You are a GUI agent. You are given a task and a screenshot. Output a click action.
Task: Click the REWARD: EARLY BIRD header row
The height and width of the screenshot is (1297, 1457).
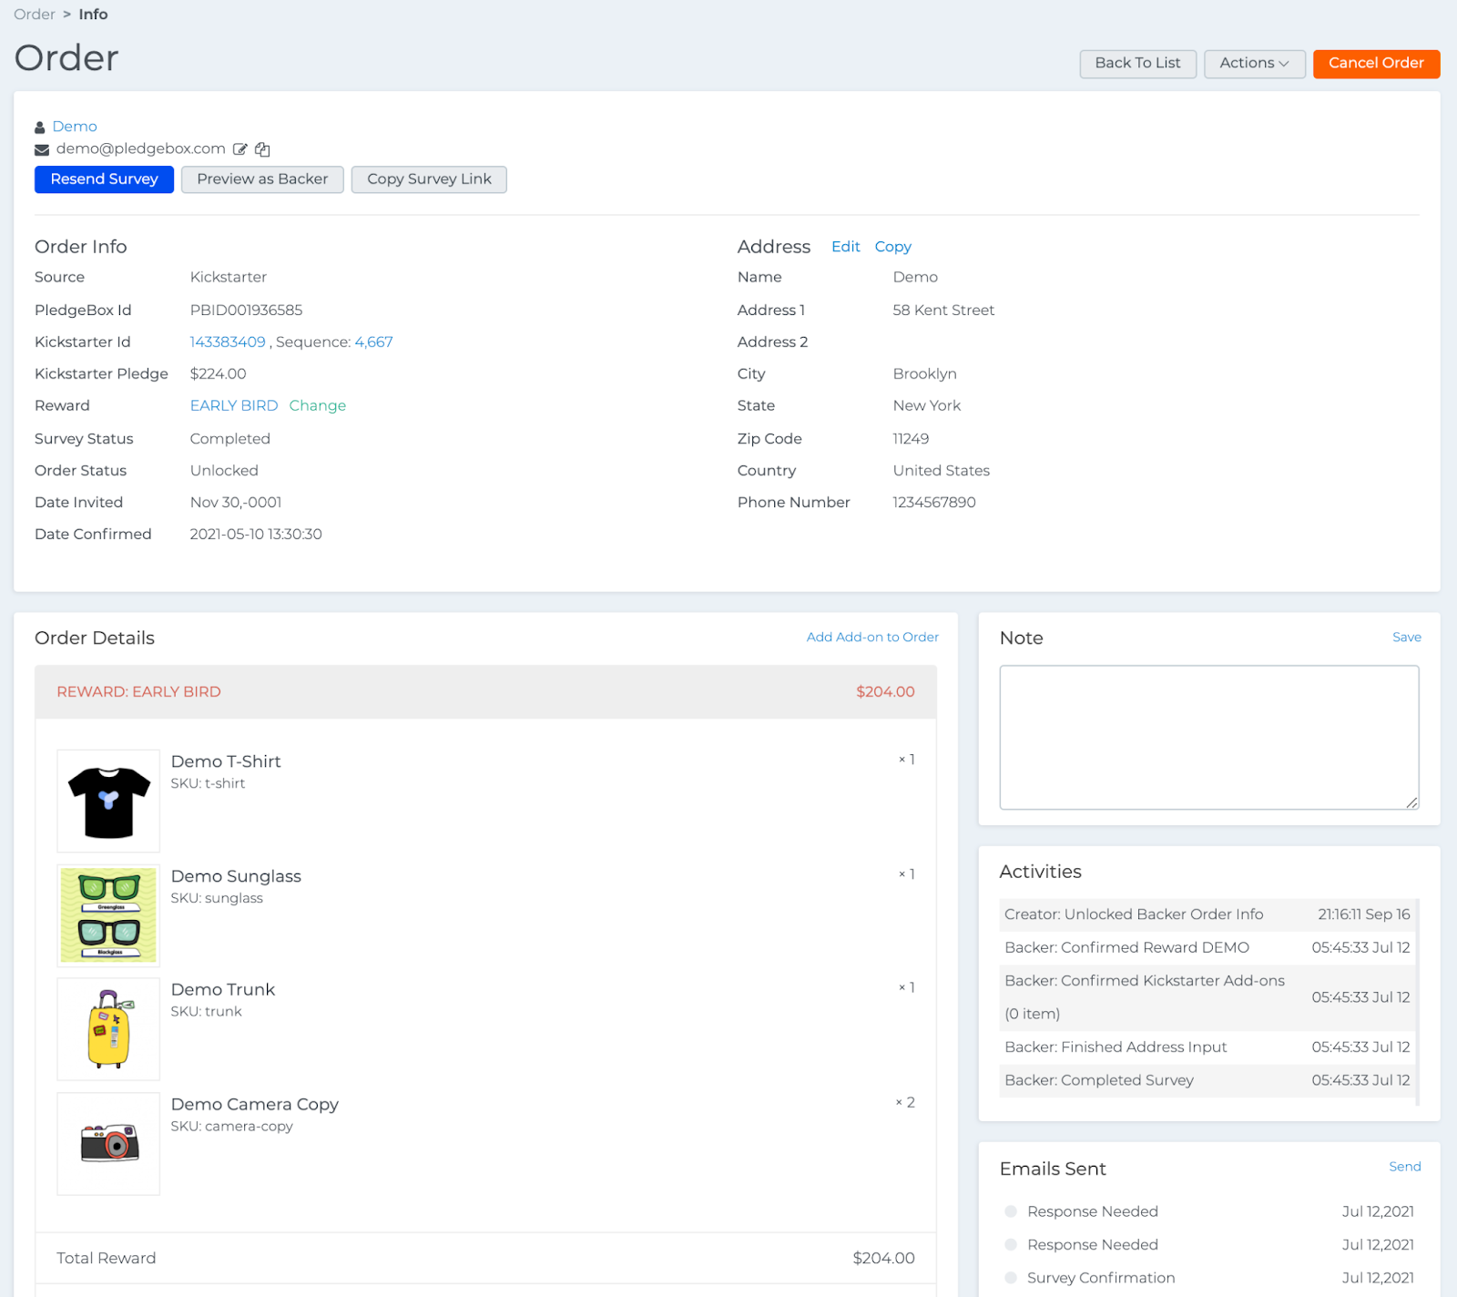click(x=485, y=692)
